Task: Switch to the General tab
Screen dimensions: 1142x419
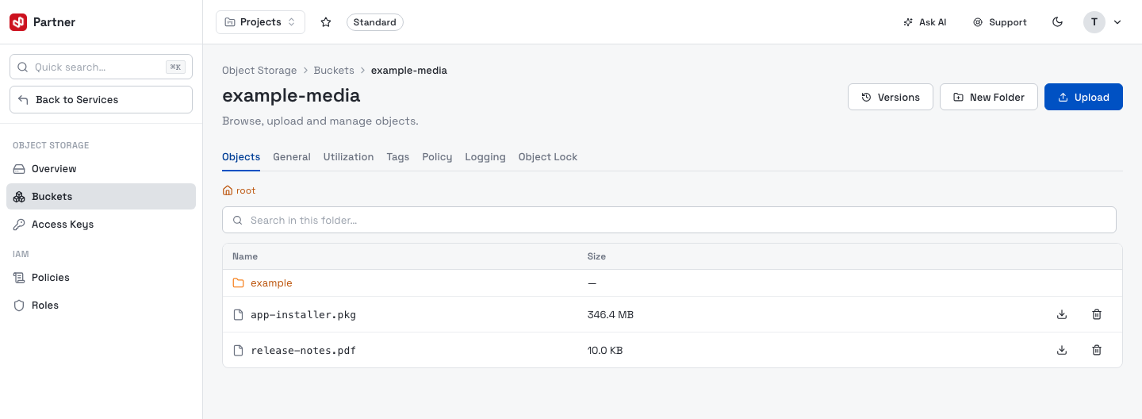Action: tap(292, 157)
